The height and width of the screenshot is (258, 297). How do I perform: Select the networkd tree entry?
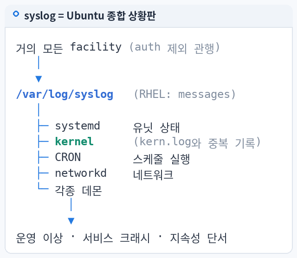click(81, 173)
